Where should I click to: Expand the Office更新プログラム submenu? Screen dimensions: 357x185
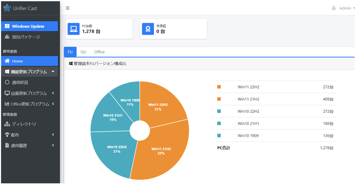pyautogui.click(x=29, y=104)
